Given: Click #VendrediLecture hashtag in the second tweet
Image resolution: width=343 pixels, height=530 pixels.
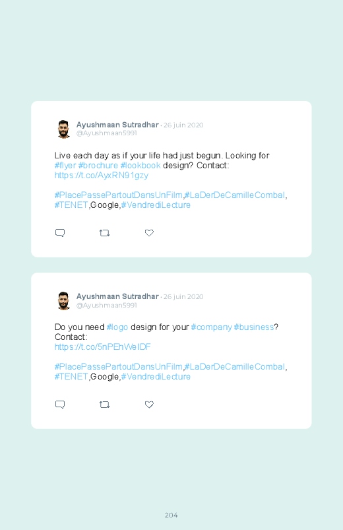Looking at the screenshot, I should tap(156, 376).
